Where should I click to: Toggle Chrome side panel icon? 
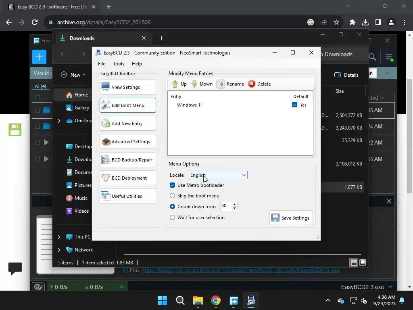(378, 22)
